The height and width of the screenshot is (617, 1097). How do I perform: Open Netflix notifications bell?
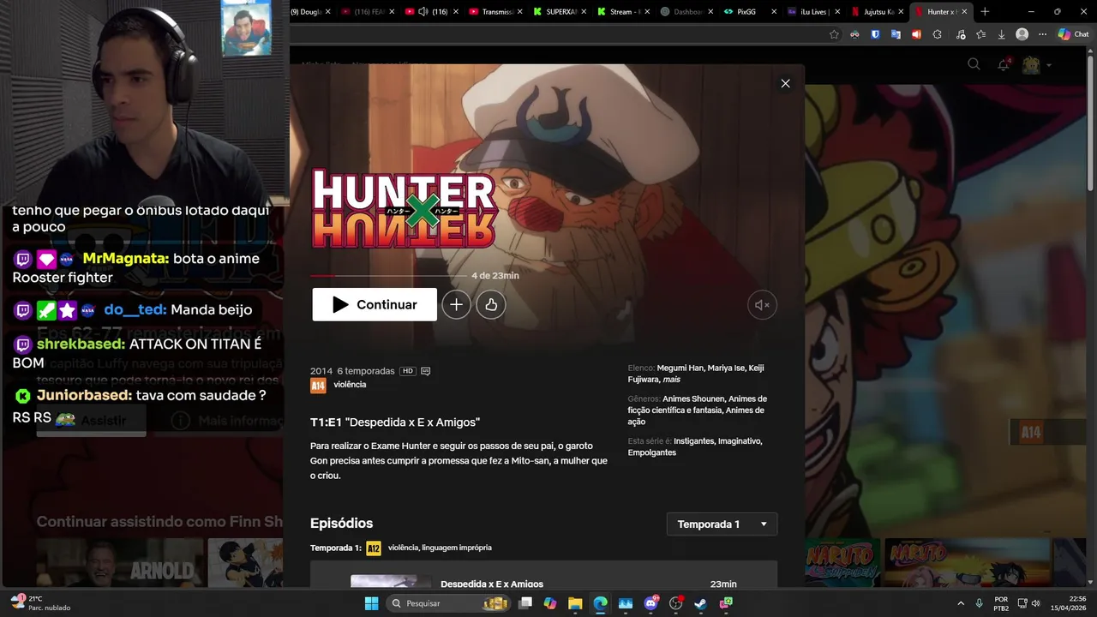(x=1004, y=64)
